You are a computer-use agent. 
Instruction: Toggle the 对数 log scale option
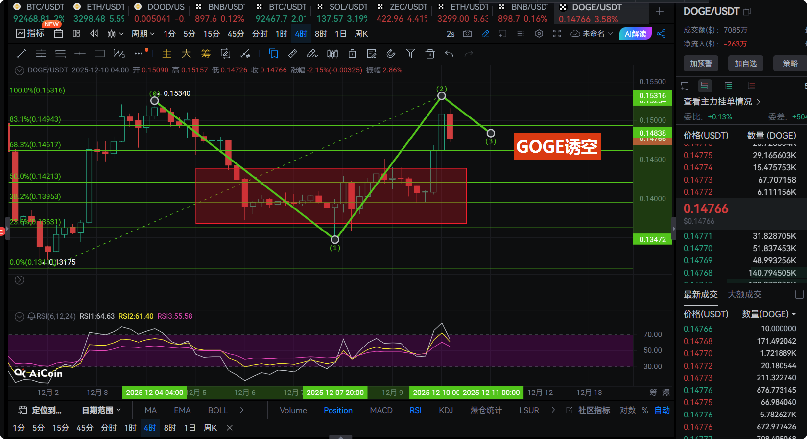(627, 410)
